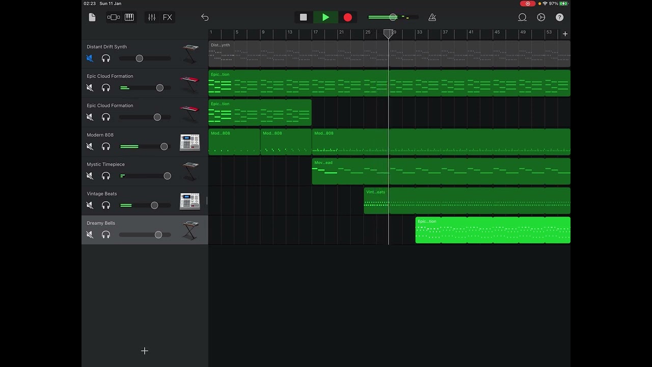
Task: Select first Epic Cloud Formation red keyboard icon
Action: 189,84
